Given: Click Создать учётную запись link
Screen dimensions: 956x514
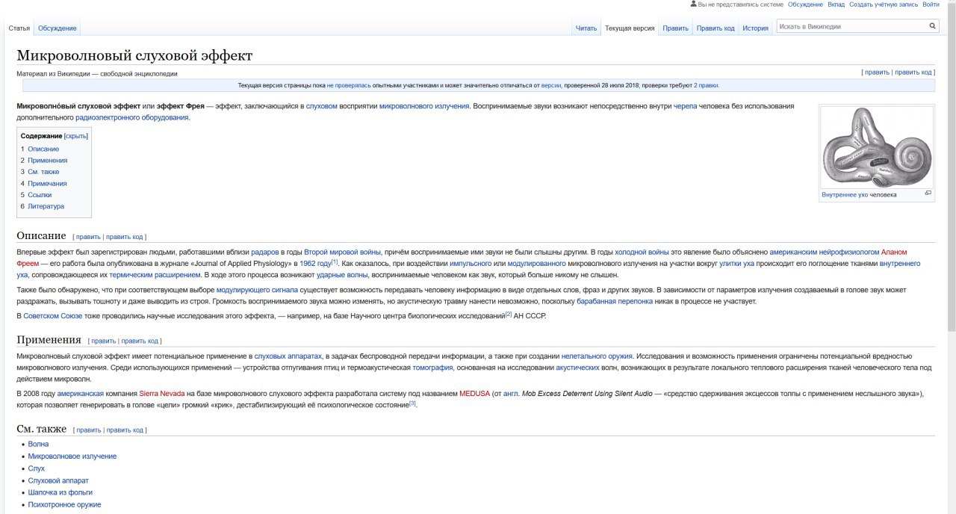Looking at the screenshot, I should (884, 4).
